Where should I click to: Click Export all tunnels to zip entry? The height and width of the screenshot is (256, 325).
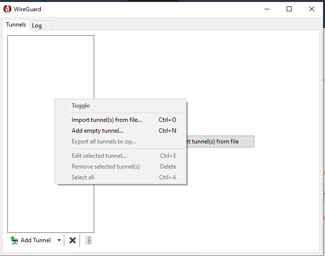(121, 142)
